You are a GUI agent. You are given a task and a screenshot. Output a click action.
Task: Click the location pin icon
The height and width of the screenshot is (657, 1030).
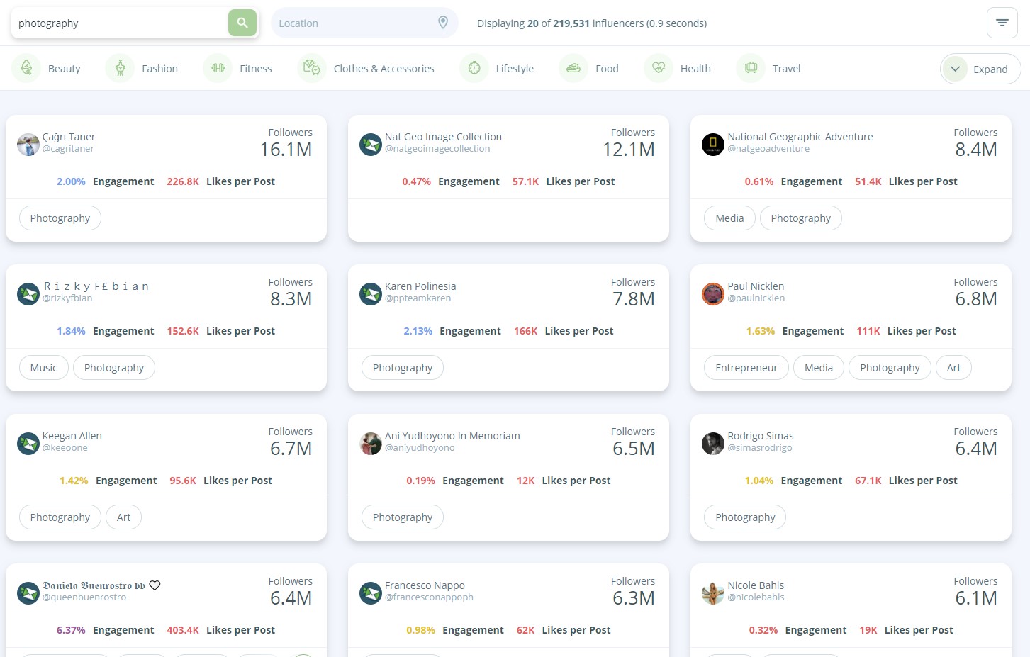(x=443, y=23)
